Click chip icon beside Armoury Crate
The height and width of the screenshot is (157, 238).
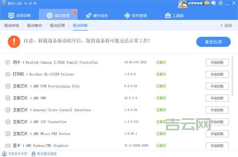coord(8,110)
